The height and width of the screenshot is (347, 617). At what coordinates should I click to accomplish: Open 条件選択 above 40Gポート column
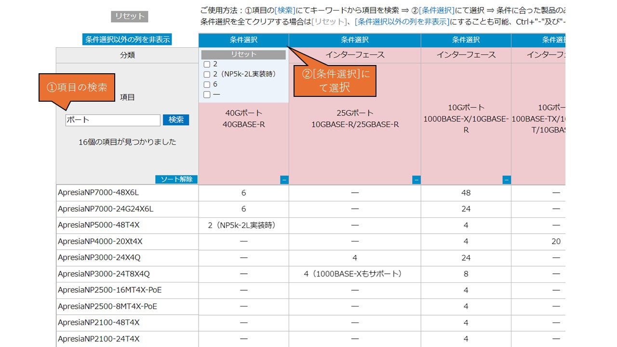point(243,40)
